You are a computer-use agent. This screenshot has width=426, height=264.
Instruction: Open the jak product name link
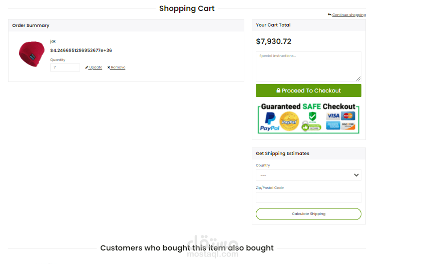53,41
